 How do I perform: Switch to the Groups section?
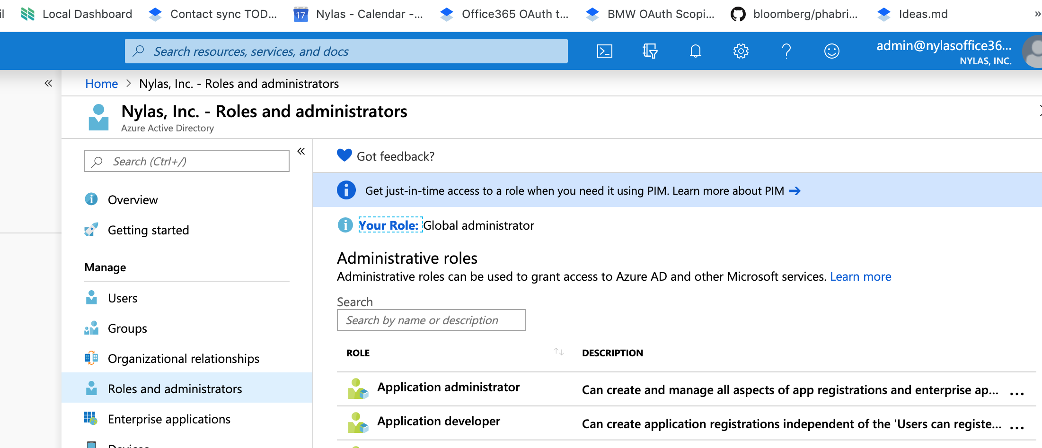click(127, 328)
